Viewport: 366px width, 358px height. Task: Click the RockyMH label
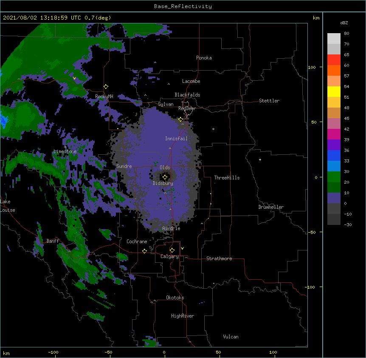coord(104,97)
